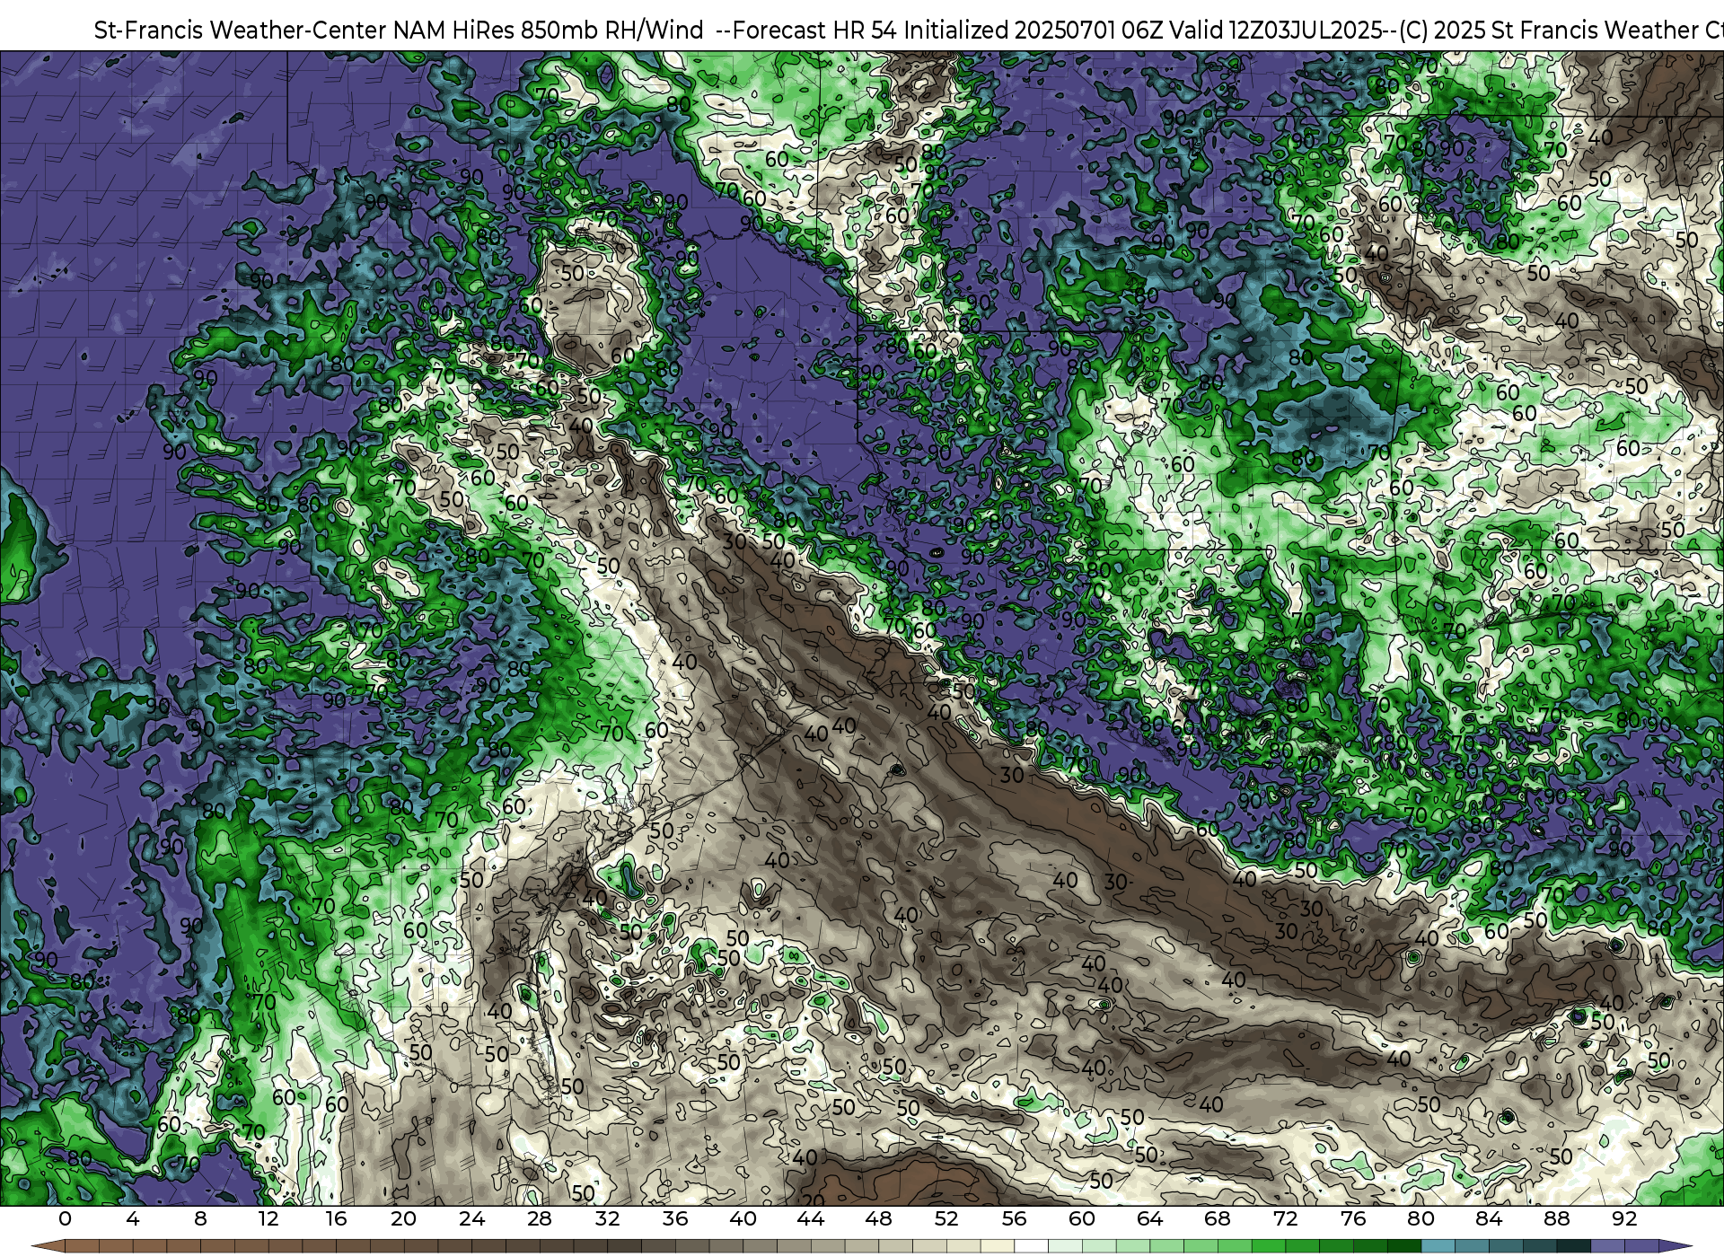Click the bright green 72–74 colorbar swatch
The width and height of the screenshot is (1724, 1257).
1303,1248
